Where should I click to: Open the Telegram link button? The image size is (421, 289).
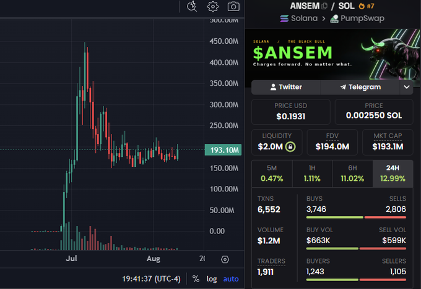(x=360, y=87)
